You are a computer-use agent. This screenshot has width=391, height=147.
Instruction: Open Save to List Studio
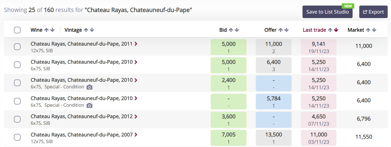click(x=328, y=12)
